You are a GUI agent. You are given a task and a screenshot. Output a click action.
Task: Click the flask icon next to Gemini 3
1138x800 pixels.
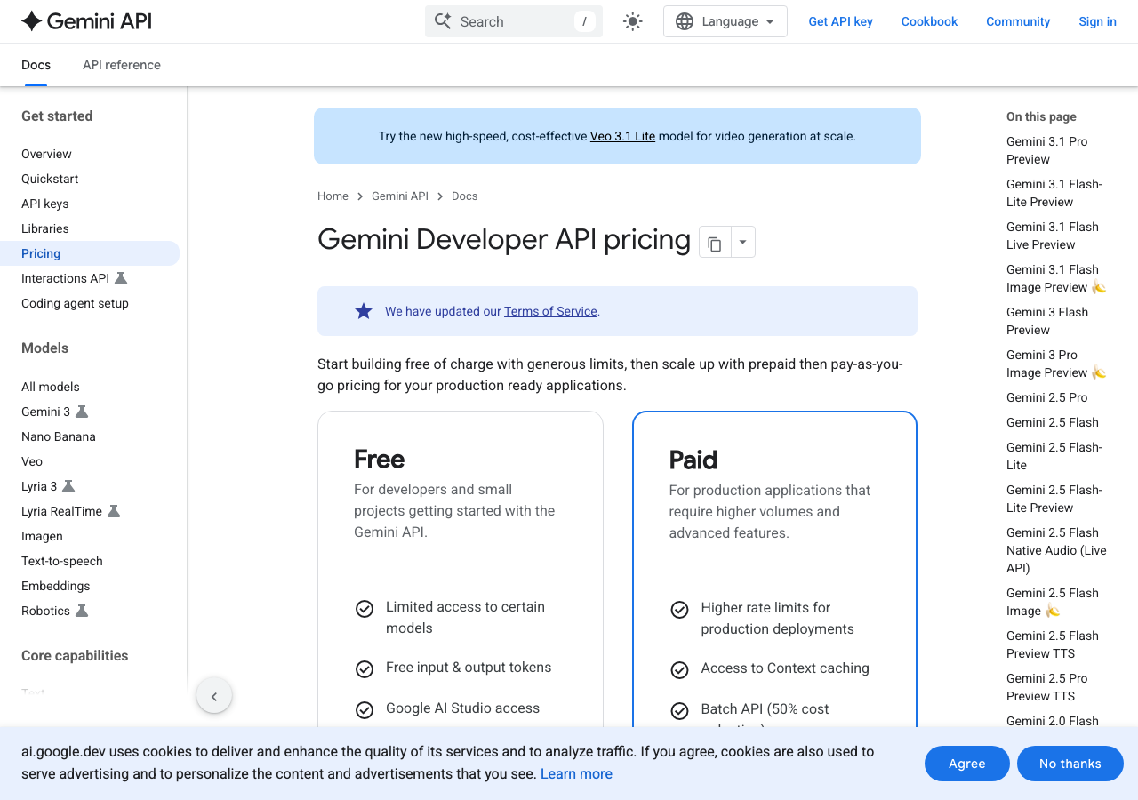tap(82, 412)
